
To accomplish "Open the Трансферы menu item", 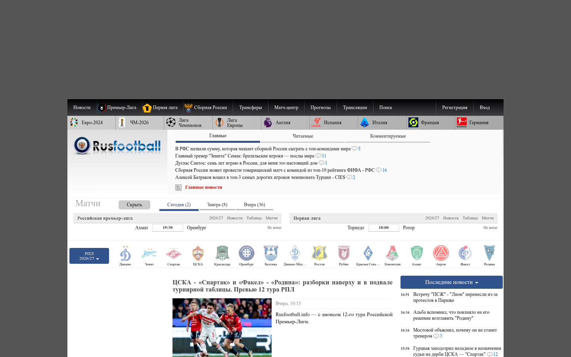I will (251, 107).
